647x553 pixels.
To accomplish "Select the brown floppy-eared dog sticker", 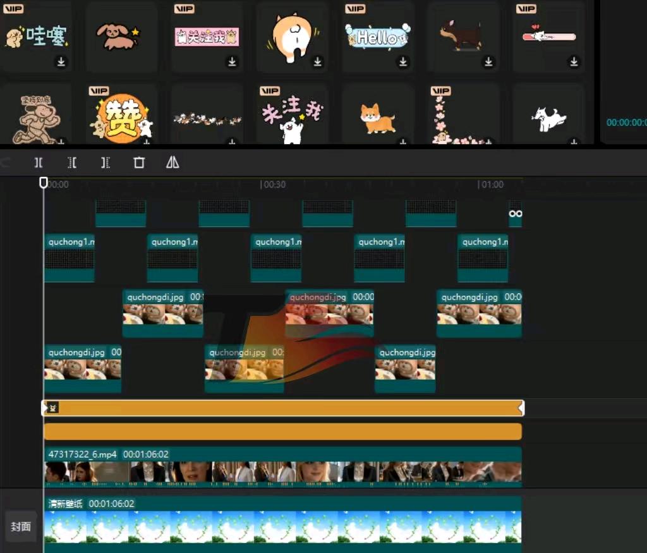I will (x=121, y=36).
